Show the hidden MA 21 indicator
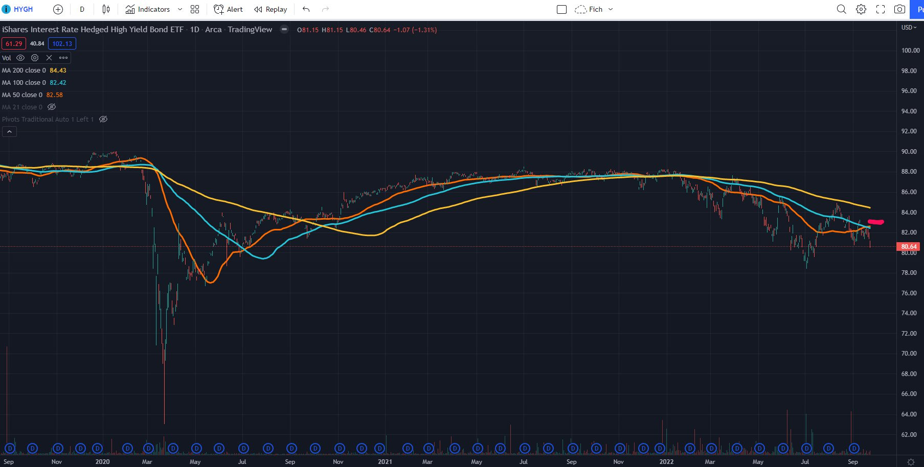Screen dimensions: 924x467 pos(52,107)
